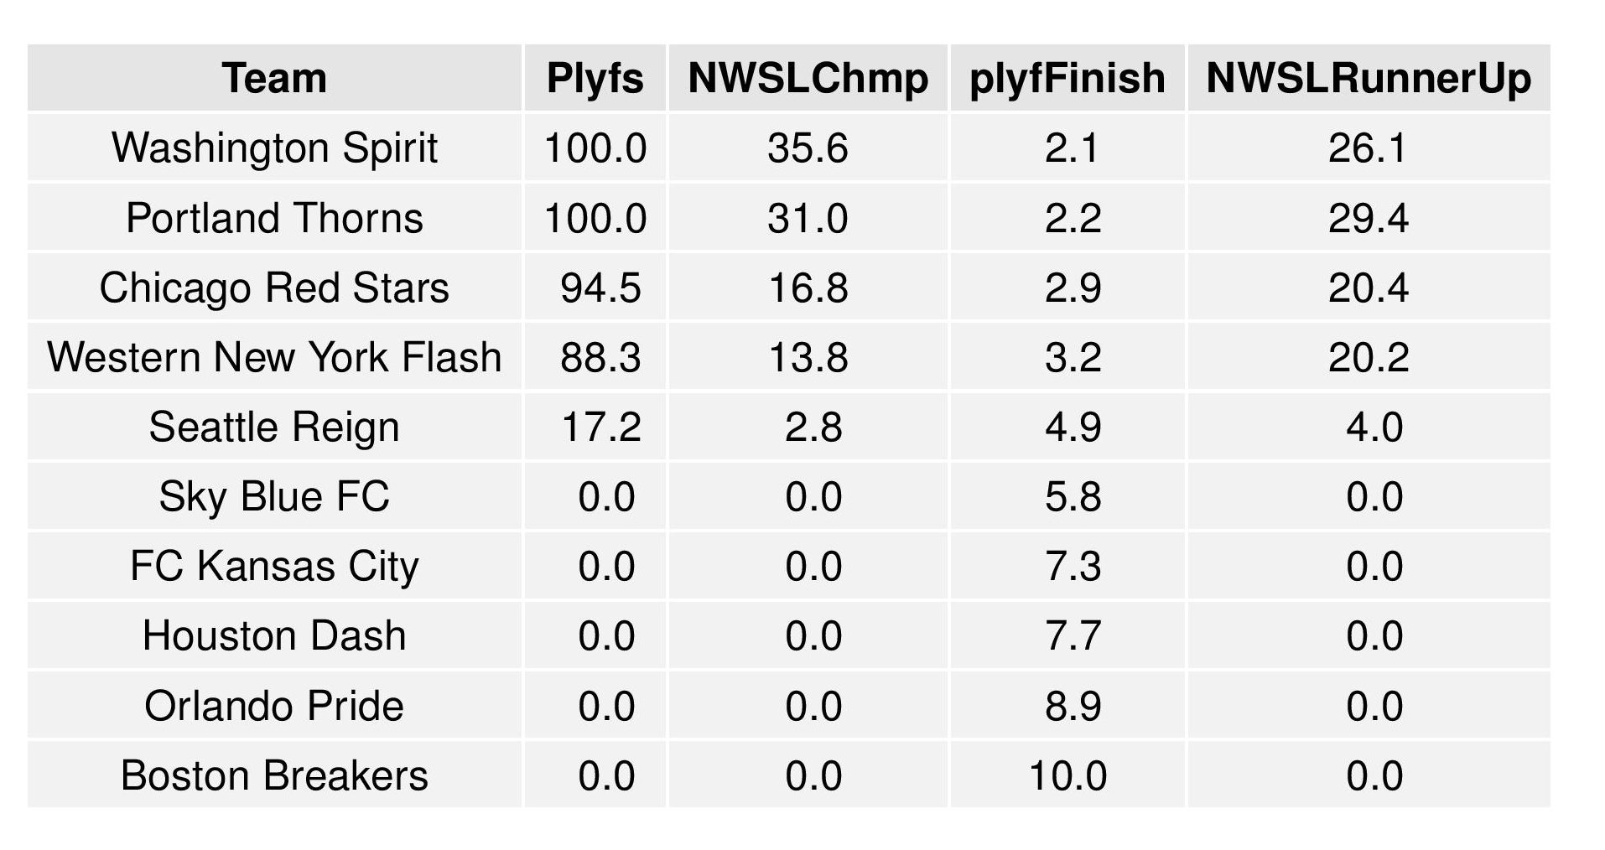
Task: Click the Orlando Pride team cell
Action: pos(274,706)
